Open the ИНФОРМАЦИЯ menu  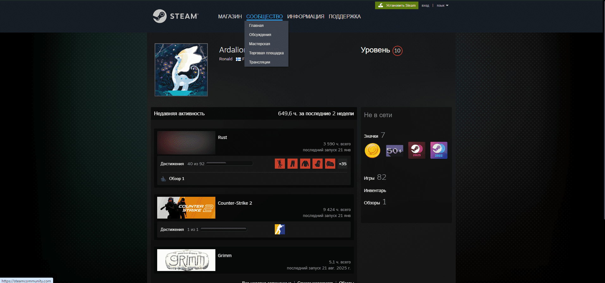tap(306, 16)
